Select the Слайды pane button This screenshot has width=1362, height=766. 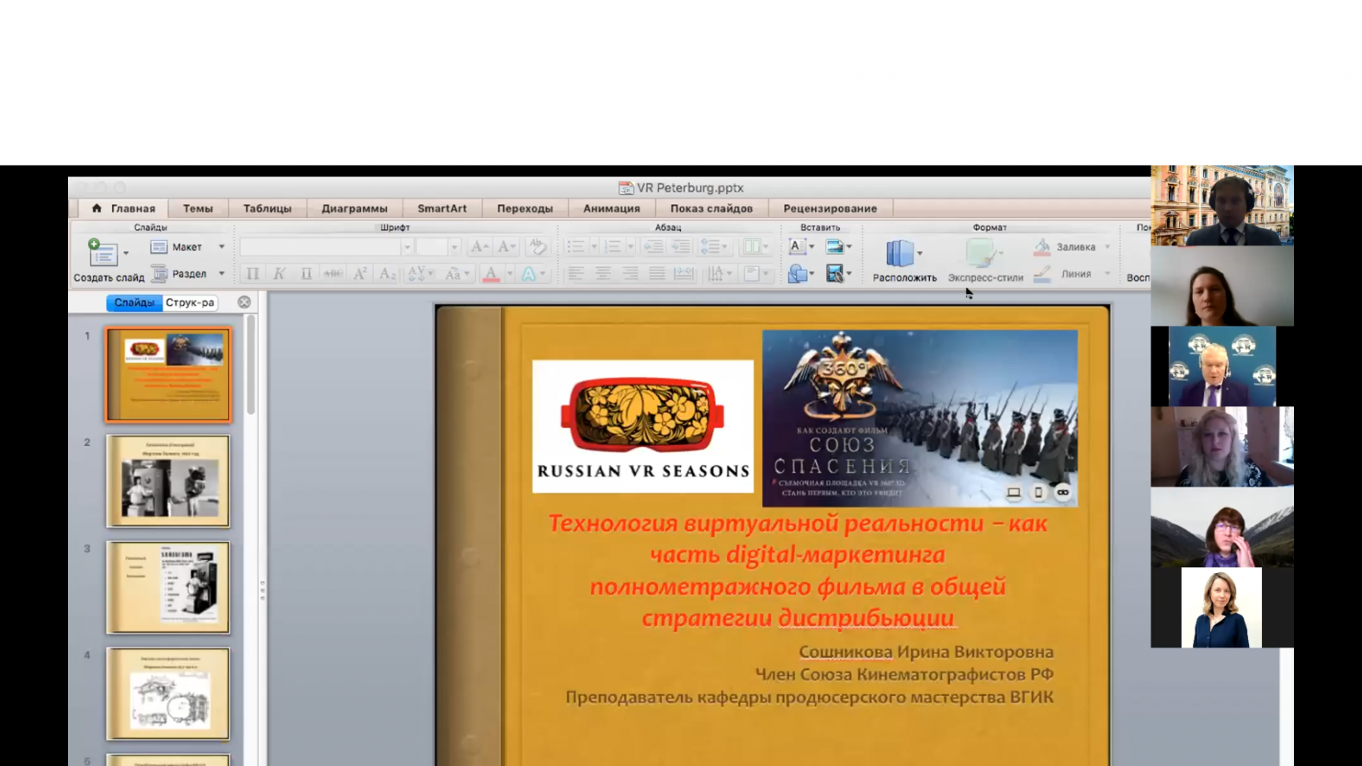134,302
